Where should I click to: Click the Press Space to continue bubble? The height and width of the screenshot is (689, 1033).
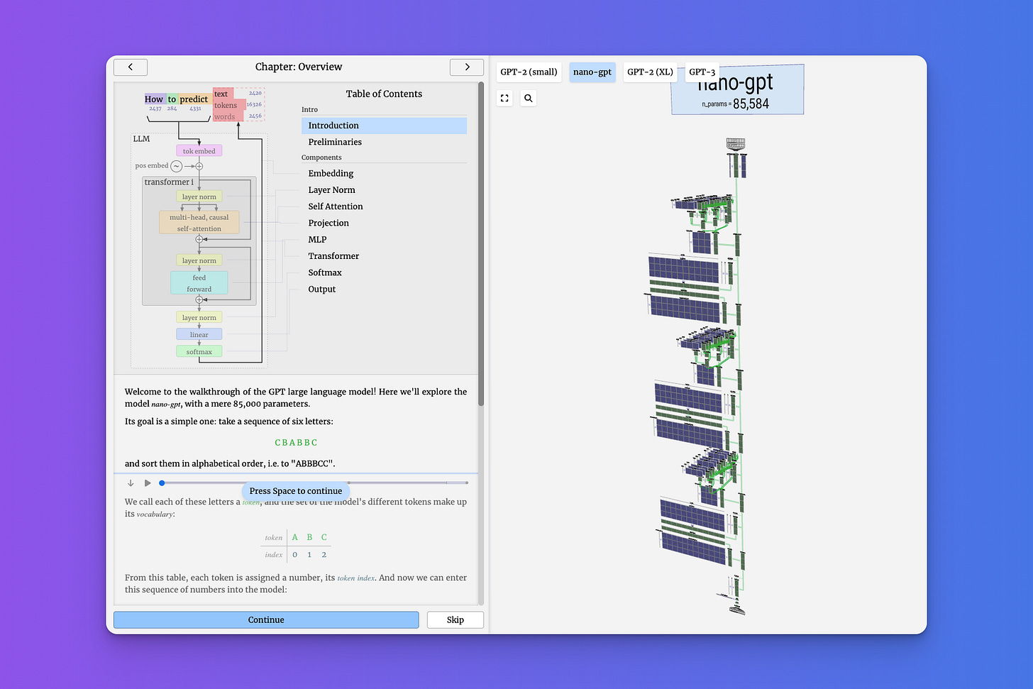coord(296,491)
